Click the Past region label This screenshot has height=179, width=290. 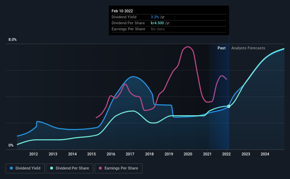click(221, 48)
